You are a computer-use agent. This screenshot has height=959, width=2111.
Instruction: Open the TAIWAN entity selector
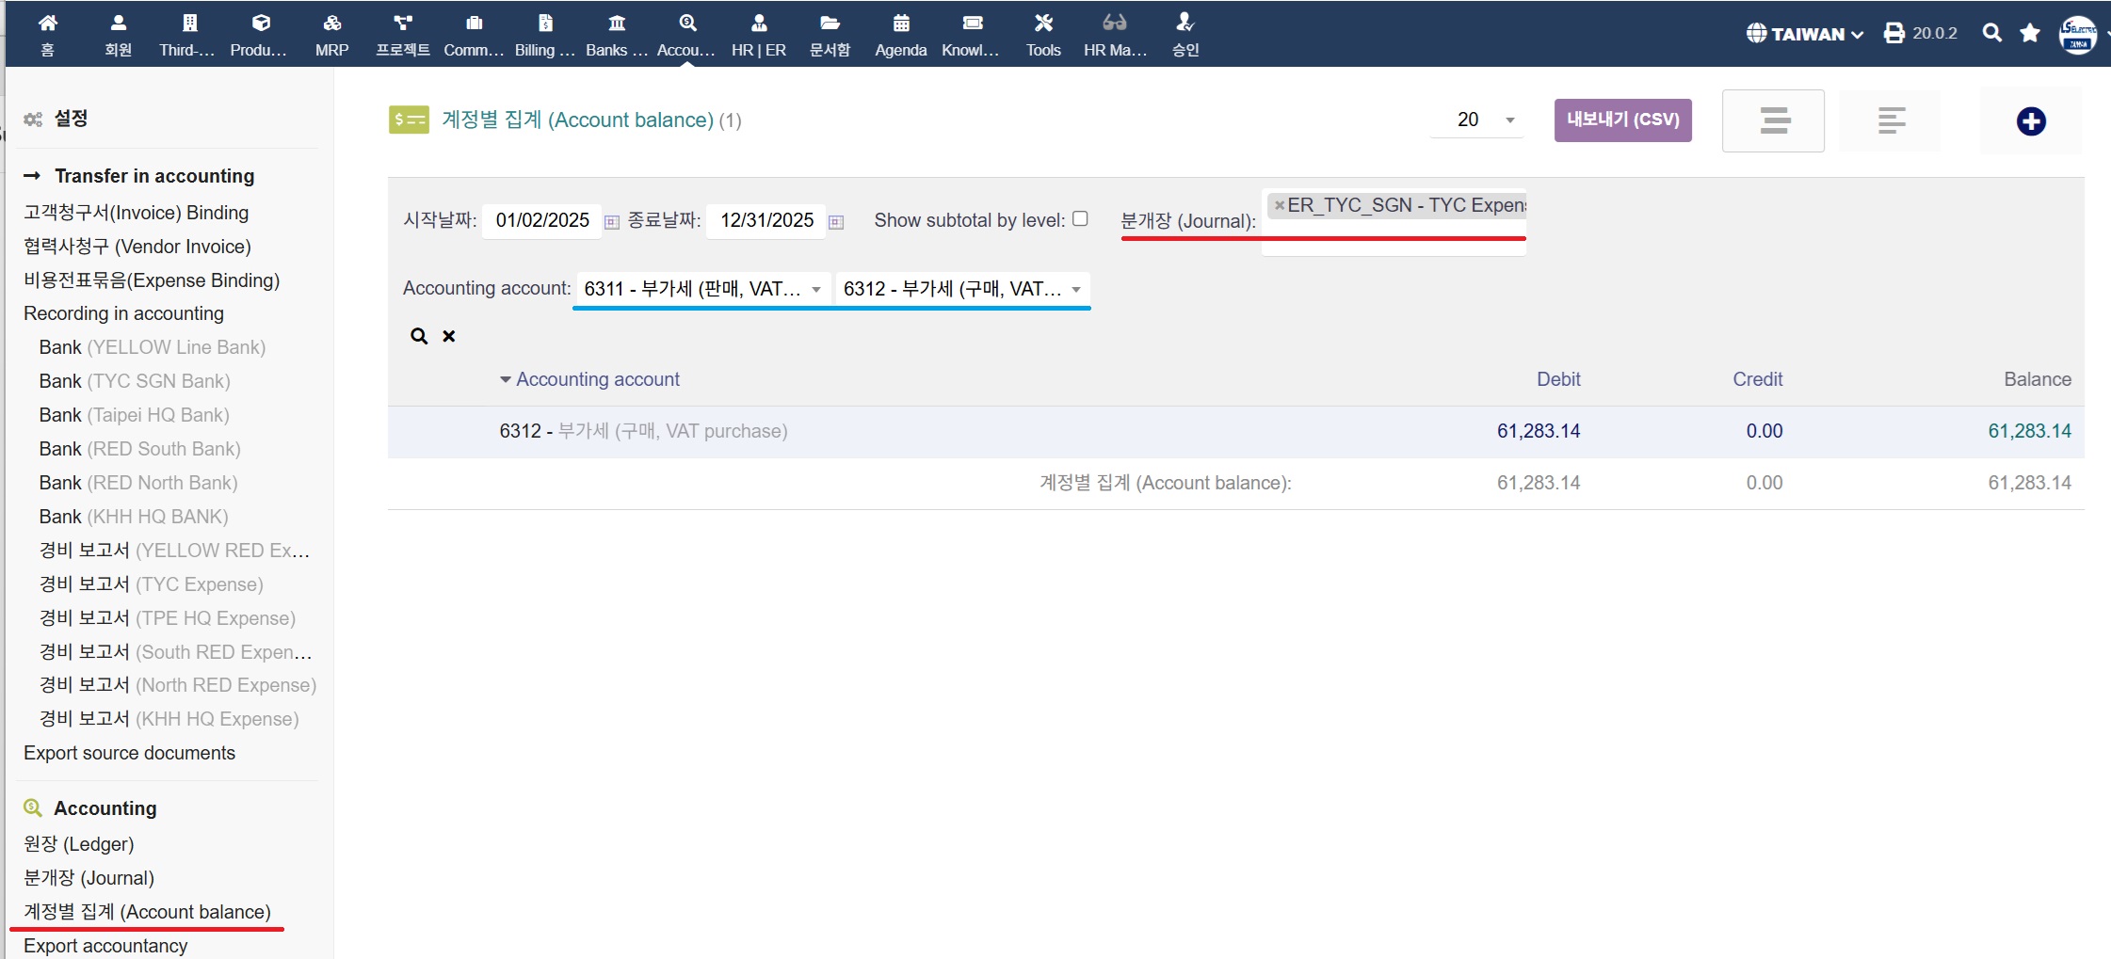pyautogui.click(x=1805, y=34)
